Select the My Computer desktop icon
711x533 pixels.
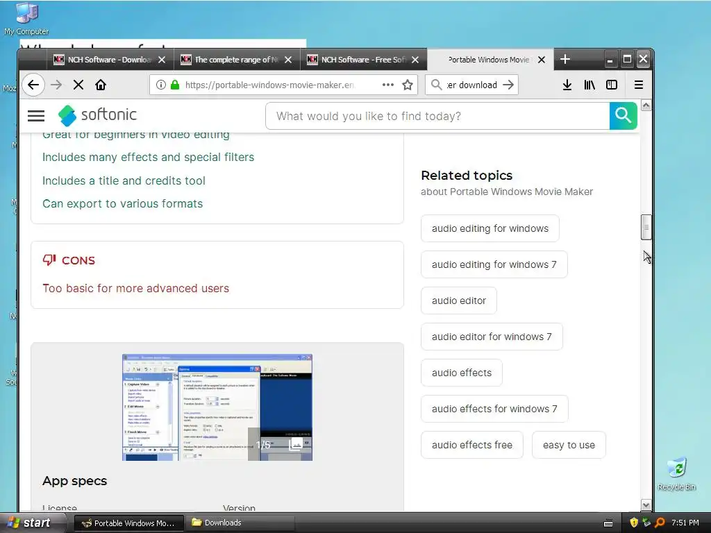pos(26,19)
